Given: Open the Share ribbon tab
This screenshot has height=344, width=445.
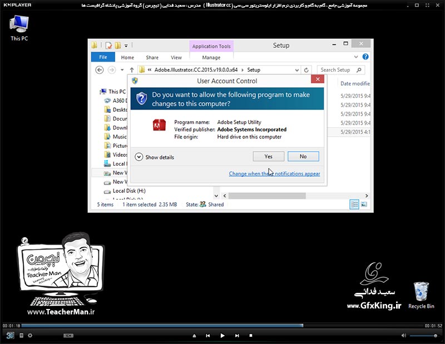Looking at the screenshot, I should pyautogui.click(x=152, y=58).
